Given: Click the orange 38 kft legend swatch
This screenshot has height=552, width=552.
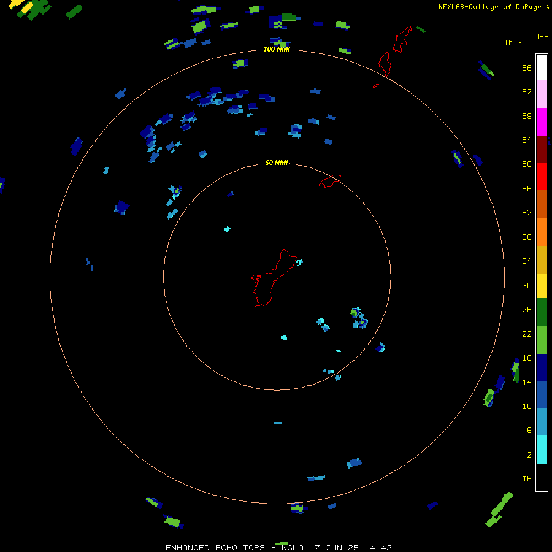Looking at the screenshot, I should 542,232.
